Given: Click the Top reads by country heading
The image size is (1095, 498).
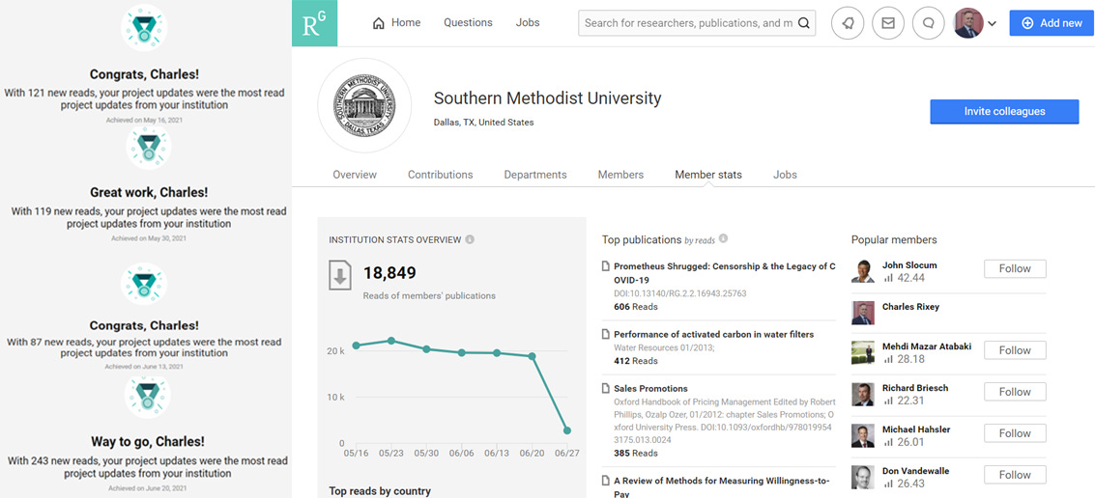Looking at the screenshot, I should [380, 491].
